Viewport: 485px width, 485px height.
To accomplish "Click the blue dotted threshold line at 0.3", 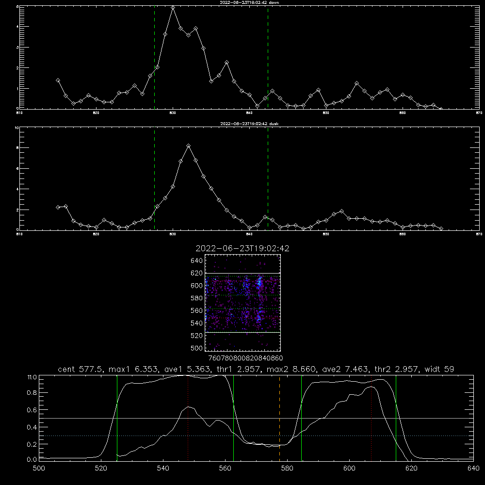I will tap(256, 436).
